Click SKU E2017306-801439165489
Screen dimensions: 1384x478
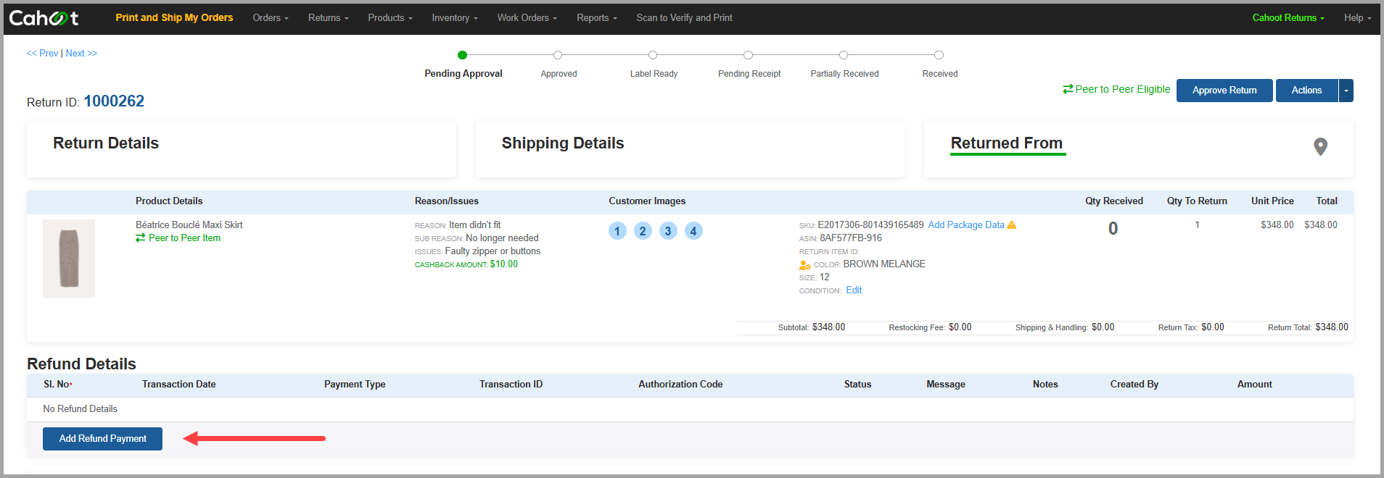point(870,225)
